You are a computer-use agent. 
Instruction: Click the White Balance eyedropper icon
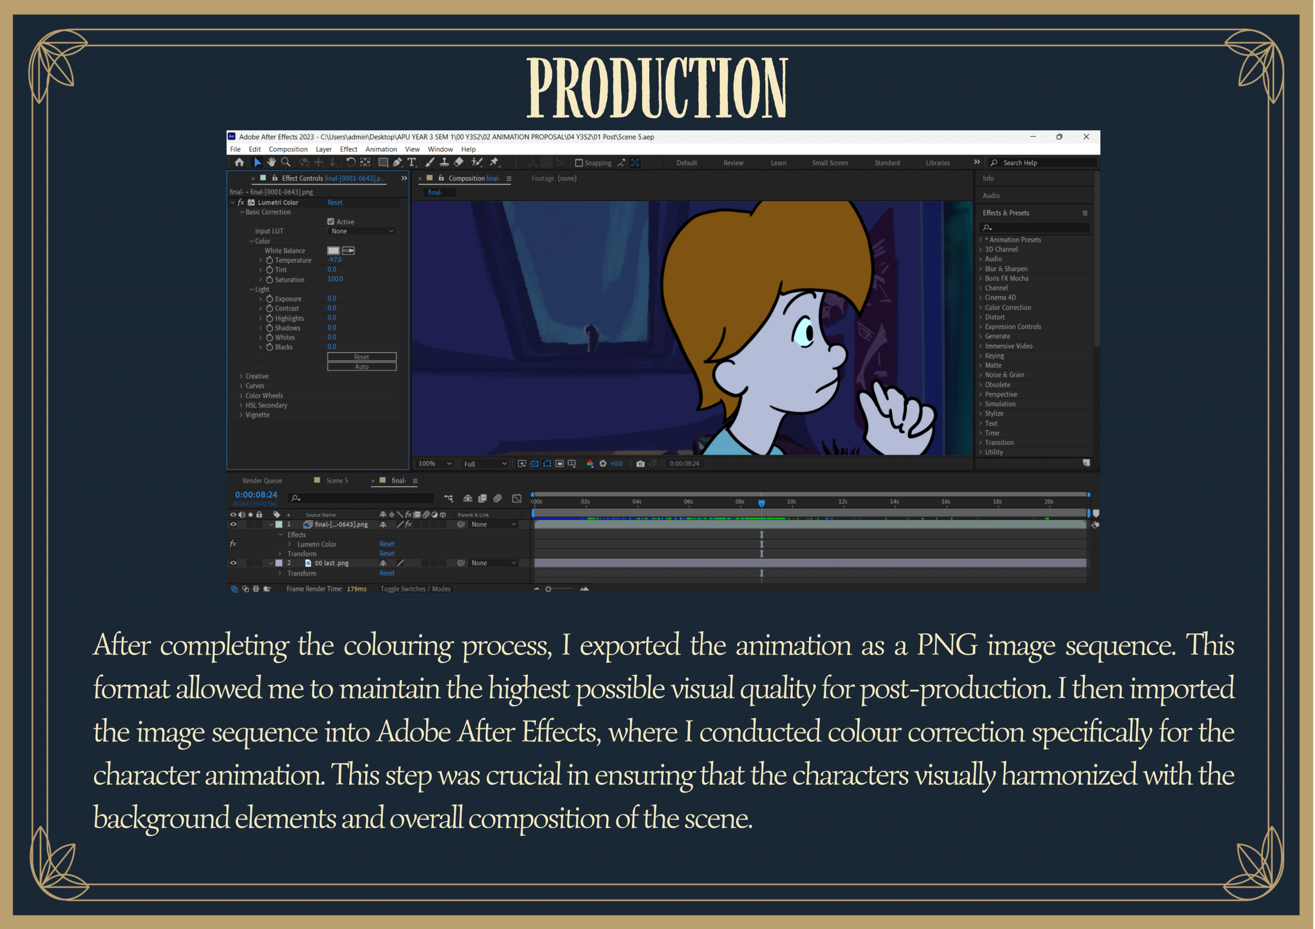pos(348,250)
